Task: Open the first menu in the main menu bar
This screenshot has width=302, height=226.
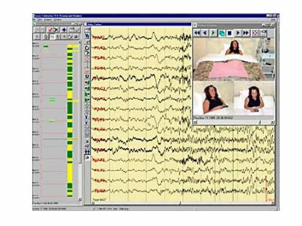Action: pos(34,20)
